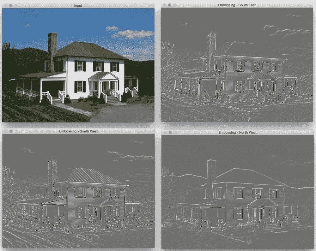Close the Embossing - North West window
This screenshot has width=316, height=251.
coord(165,132)
